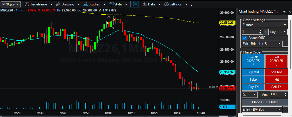Open the Data menu
The height and width of the screenshot is (117, 292).
(x=149, y=4)
